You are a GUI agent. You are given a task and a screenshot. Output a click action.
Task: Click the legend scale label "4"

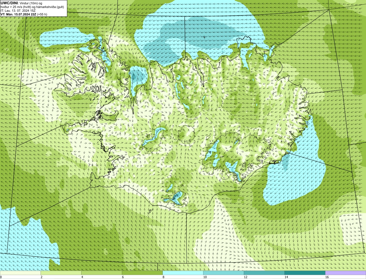(82, 277)
